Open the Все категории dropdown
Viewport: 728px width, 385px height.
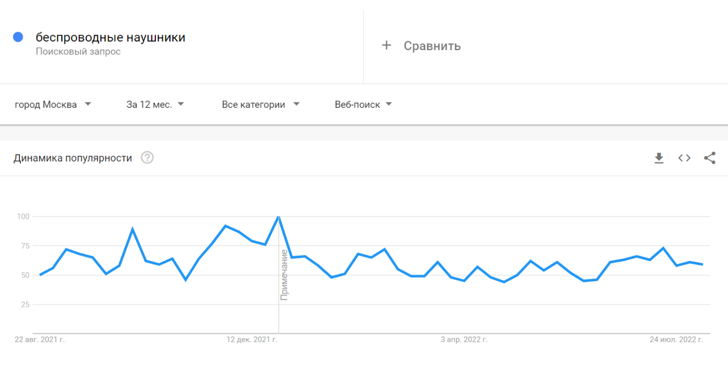point(261,105)
